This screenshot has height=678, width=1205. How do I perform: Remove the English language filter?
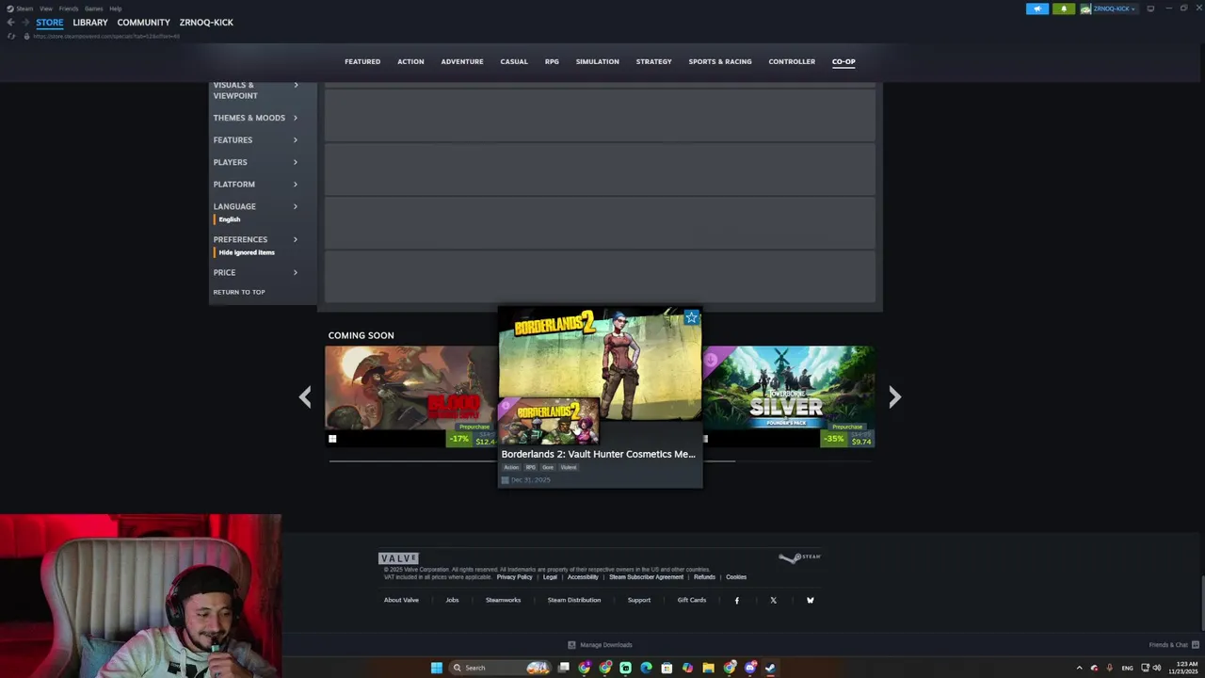coord(229,219)
